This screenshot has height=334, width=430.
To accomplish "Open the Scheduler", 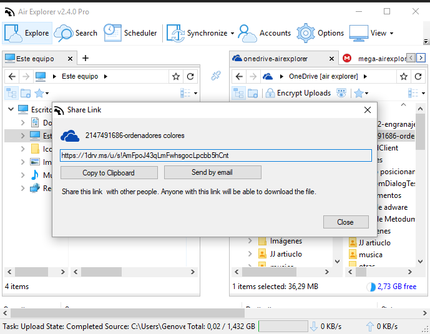I will (x=130, y=33).
